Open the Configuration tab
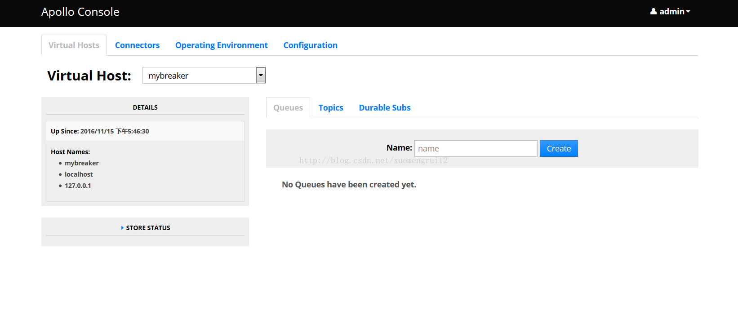This screenshot has height=311, width=738. (x=310, y=45)
